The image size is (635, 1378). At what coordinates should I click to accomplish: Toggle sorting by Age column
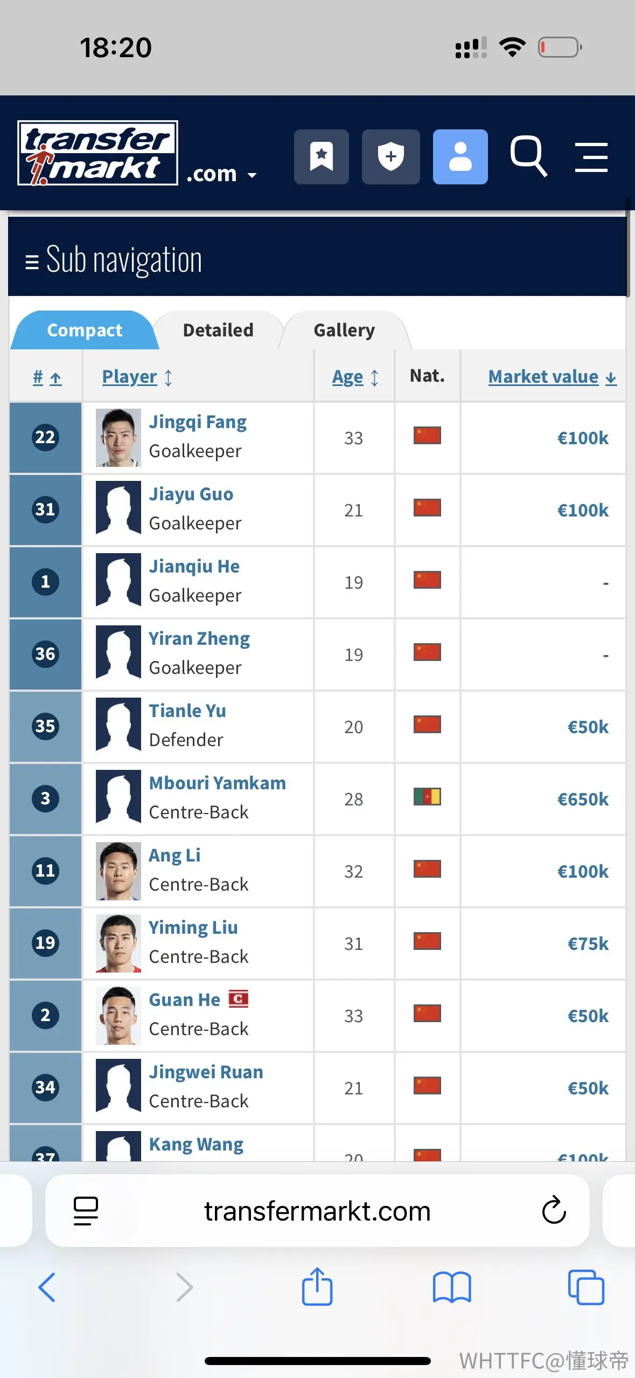355,377
